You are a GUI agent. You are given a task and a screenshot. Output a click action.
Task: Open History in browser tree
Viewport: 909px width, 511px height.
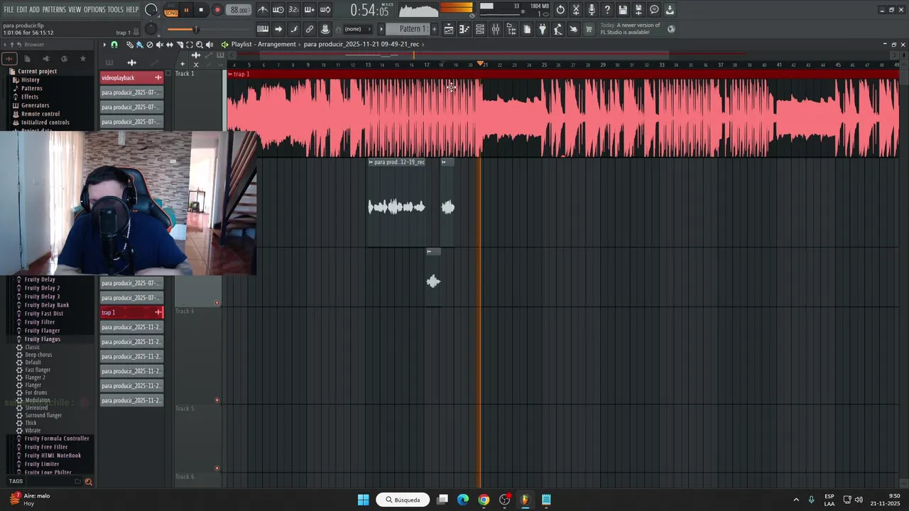click(30, 80)
